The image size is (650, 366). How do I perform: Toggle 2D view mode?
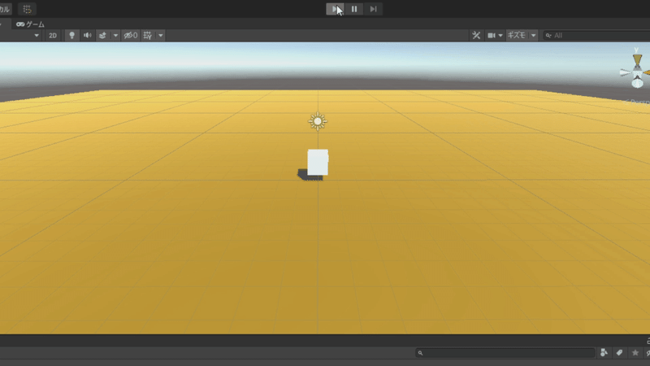point(53,36)
